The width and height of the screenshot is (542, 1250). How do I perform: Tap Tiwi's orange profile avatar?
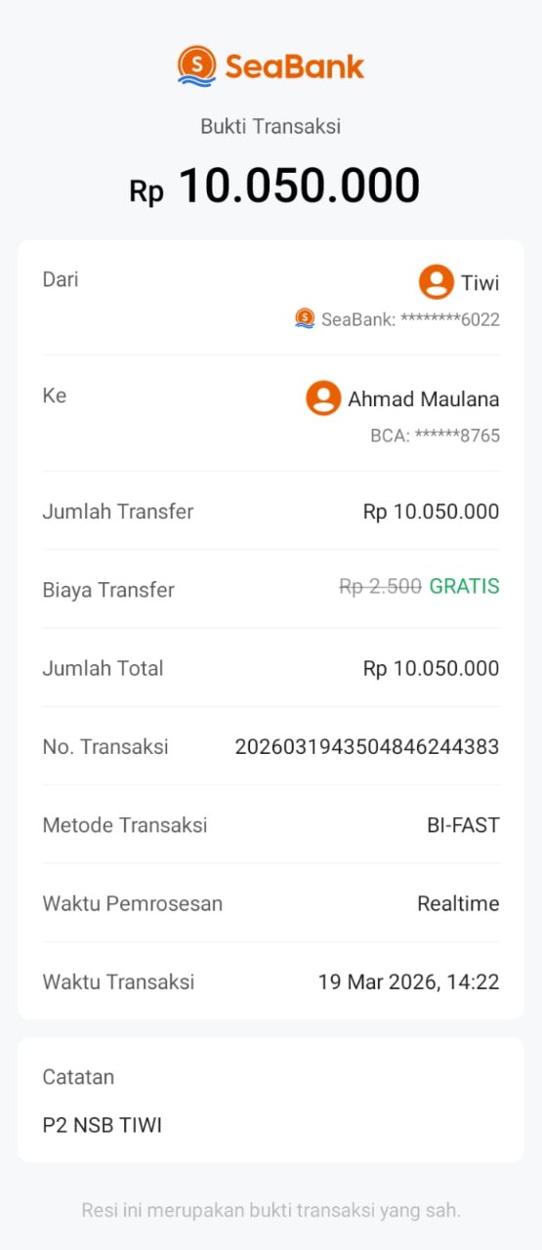click(x=436, y=282)
